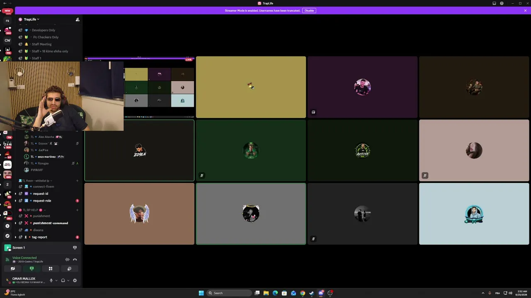Deafen the headphones
Viewport: 531px width, 298px height.
(x=63, y=281)
